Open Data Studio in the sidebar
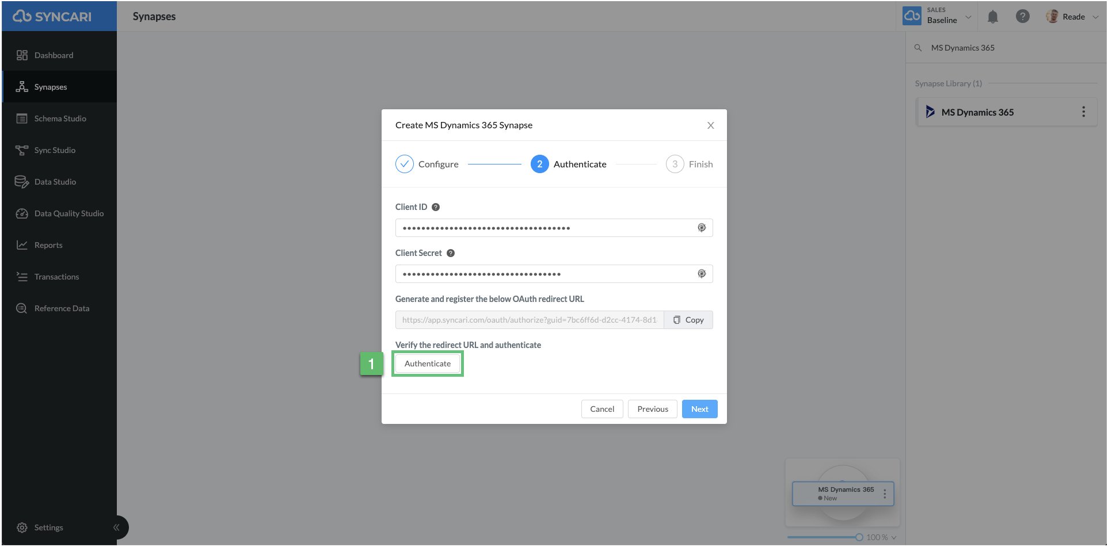Image resolution: width=1108 pixels, height=547 pixels. coord(55,182)
